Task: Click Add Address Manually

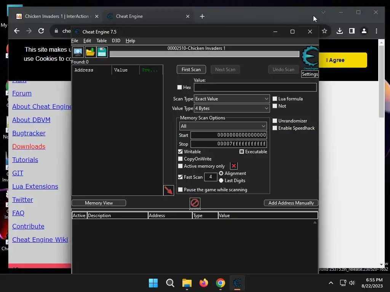Action: 291,203
